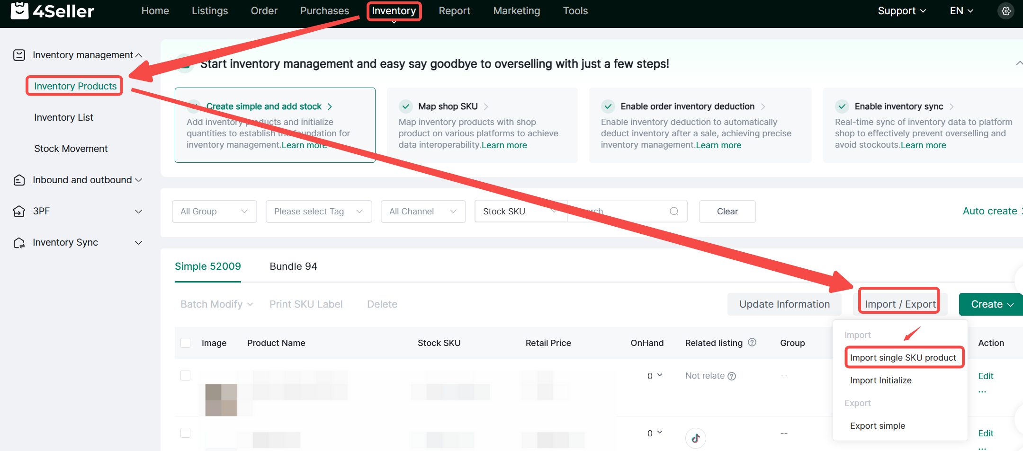1023x451 pixels.
Task: Click the 3PF warehouse sidebar icon
Action: [x=19, y=212]
